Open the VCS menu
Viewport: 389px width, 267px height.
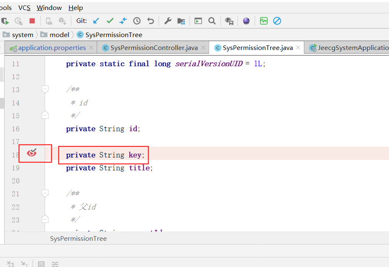tap(24, 8)
